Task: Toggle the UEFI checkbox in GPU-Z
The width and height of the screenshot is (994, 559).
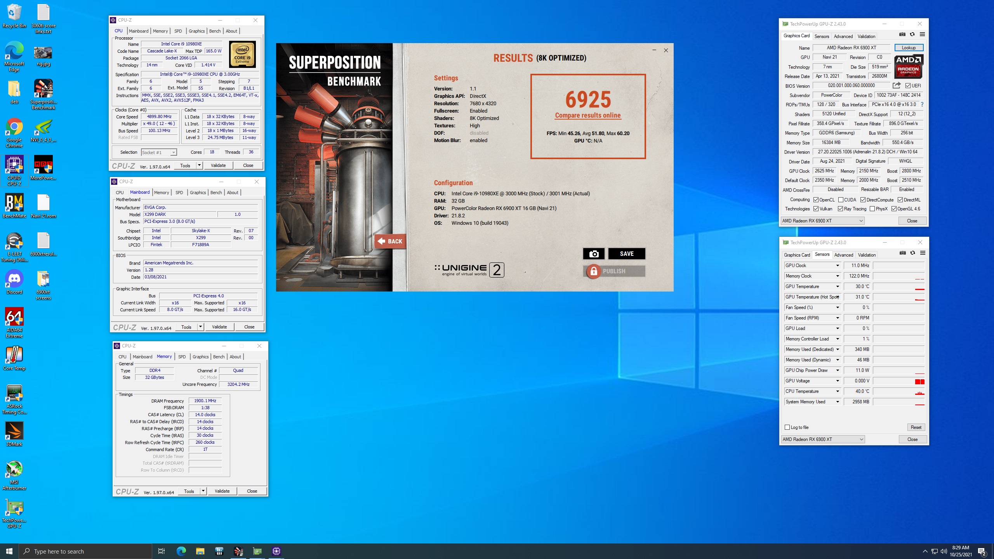Action: (x=908, y=85)
